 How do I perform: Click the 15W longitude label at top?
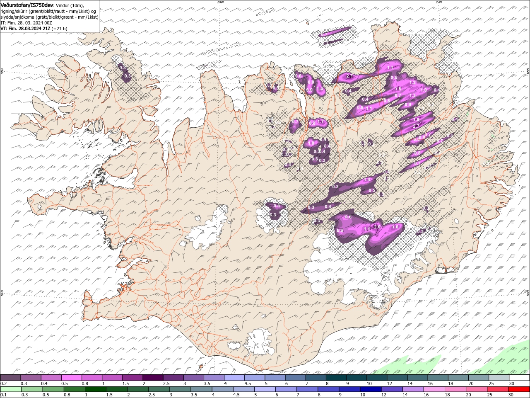coord(438,2)
